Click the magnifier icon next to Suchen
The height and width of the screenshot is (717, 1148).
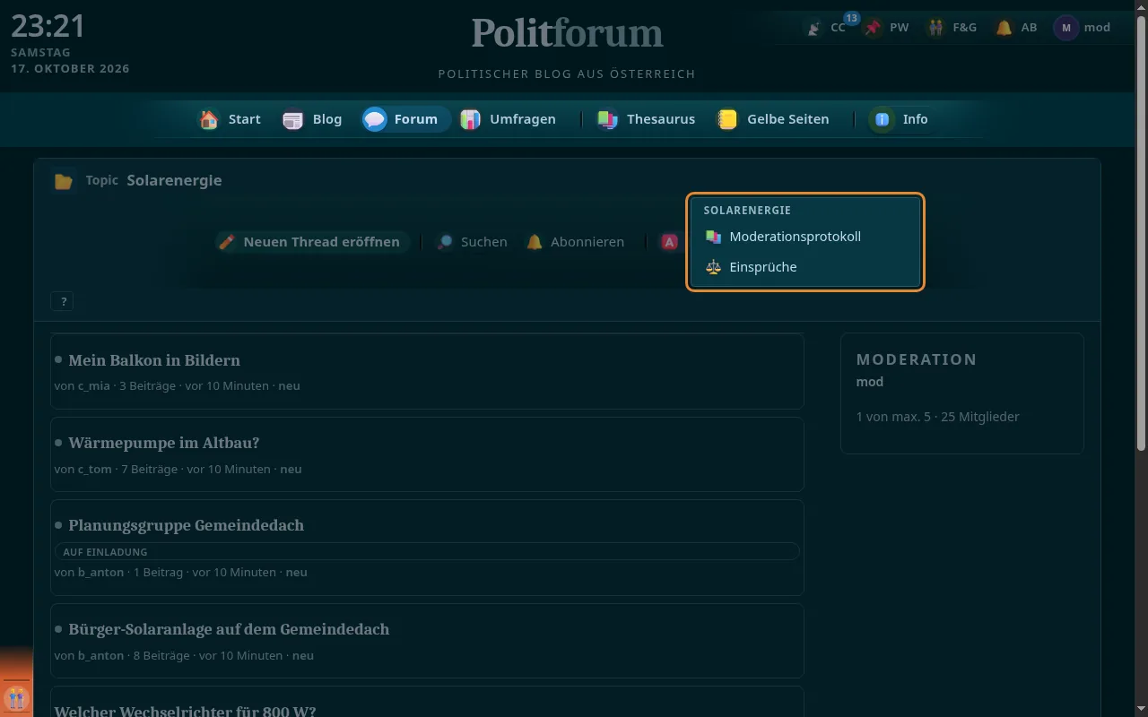[445, 242]
